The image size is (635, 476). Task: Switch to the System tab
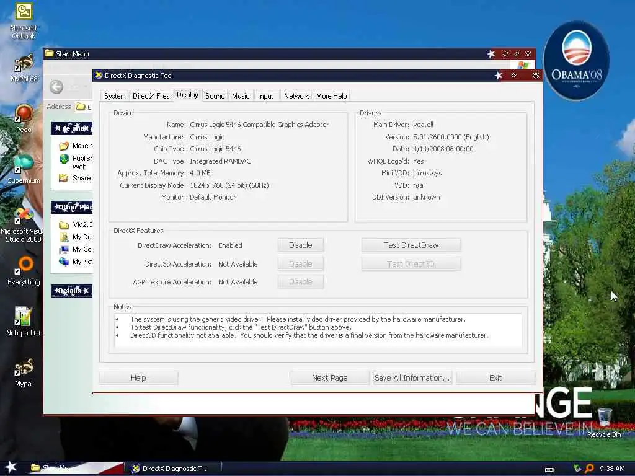(x=115, y=96)
